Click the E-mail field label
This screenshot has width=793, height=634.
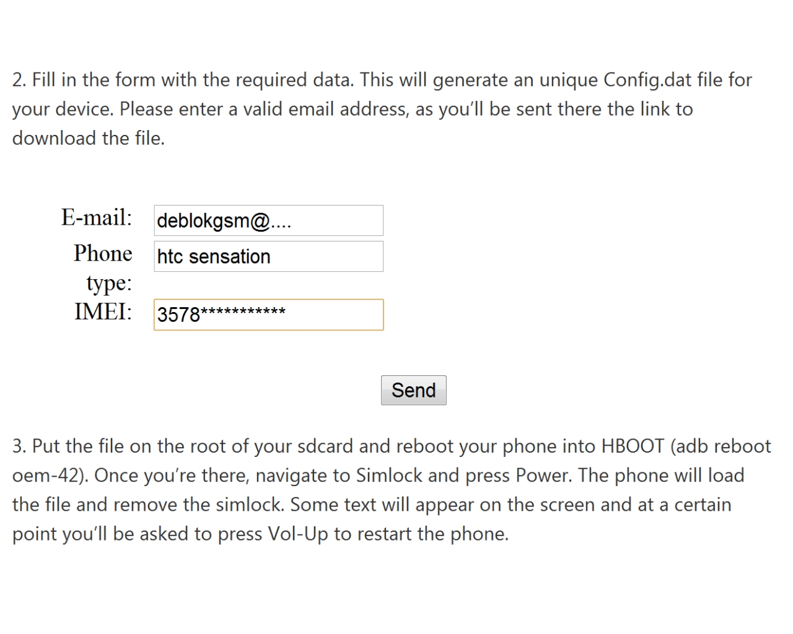[97, 217]
